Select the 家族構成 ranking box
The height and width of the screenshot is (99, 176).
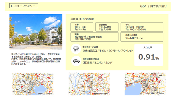coord(107,27)
